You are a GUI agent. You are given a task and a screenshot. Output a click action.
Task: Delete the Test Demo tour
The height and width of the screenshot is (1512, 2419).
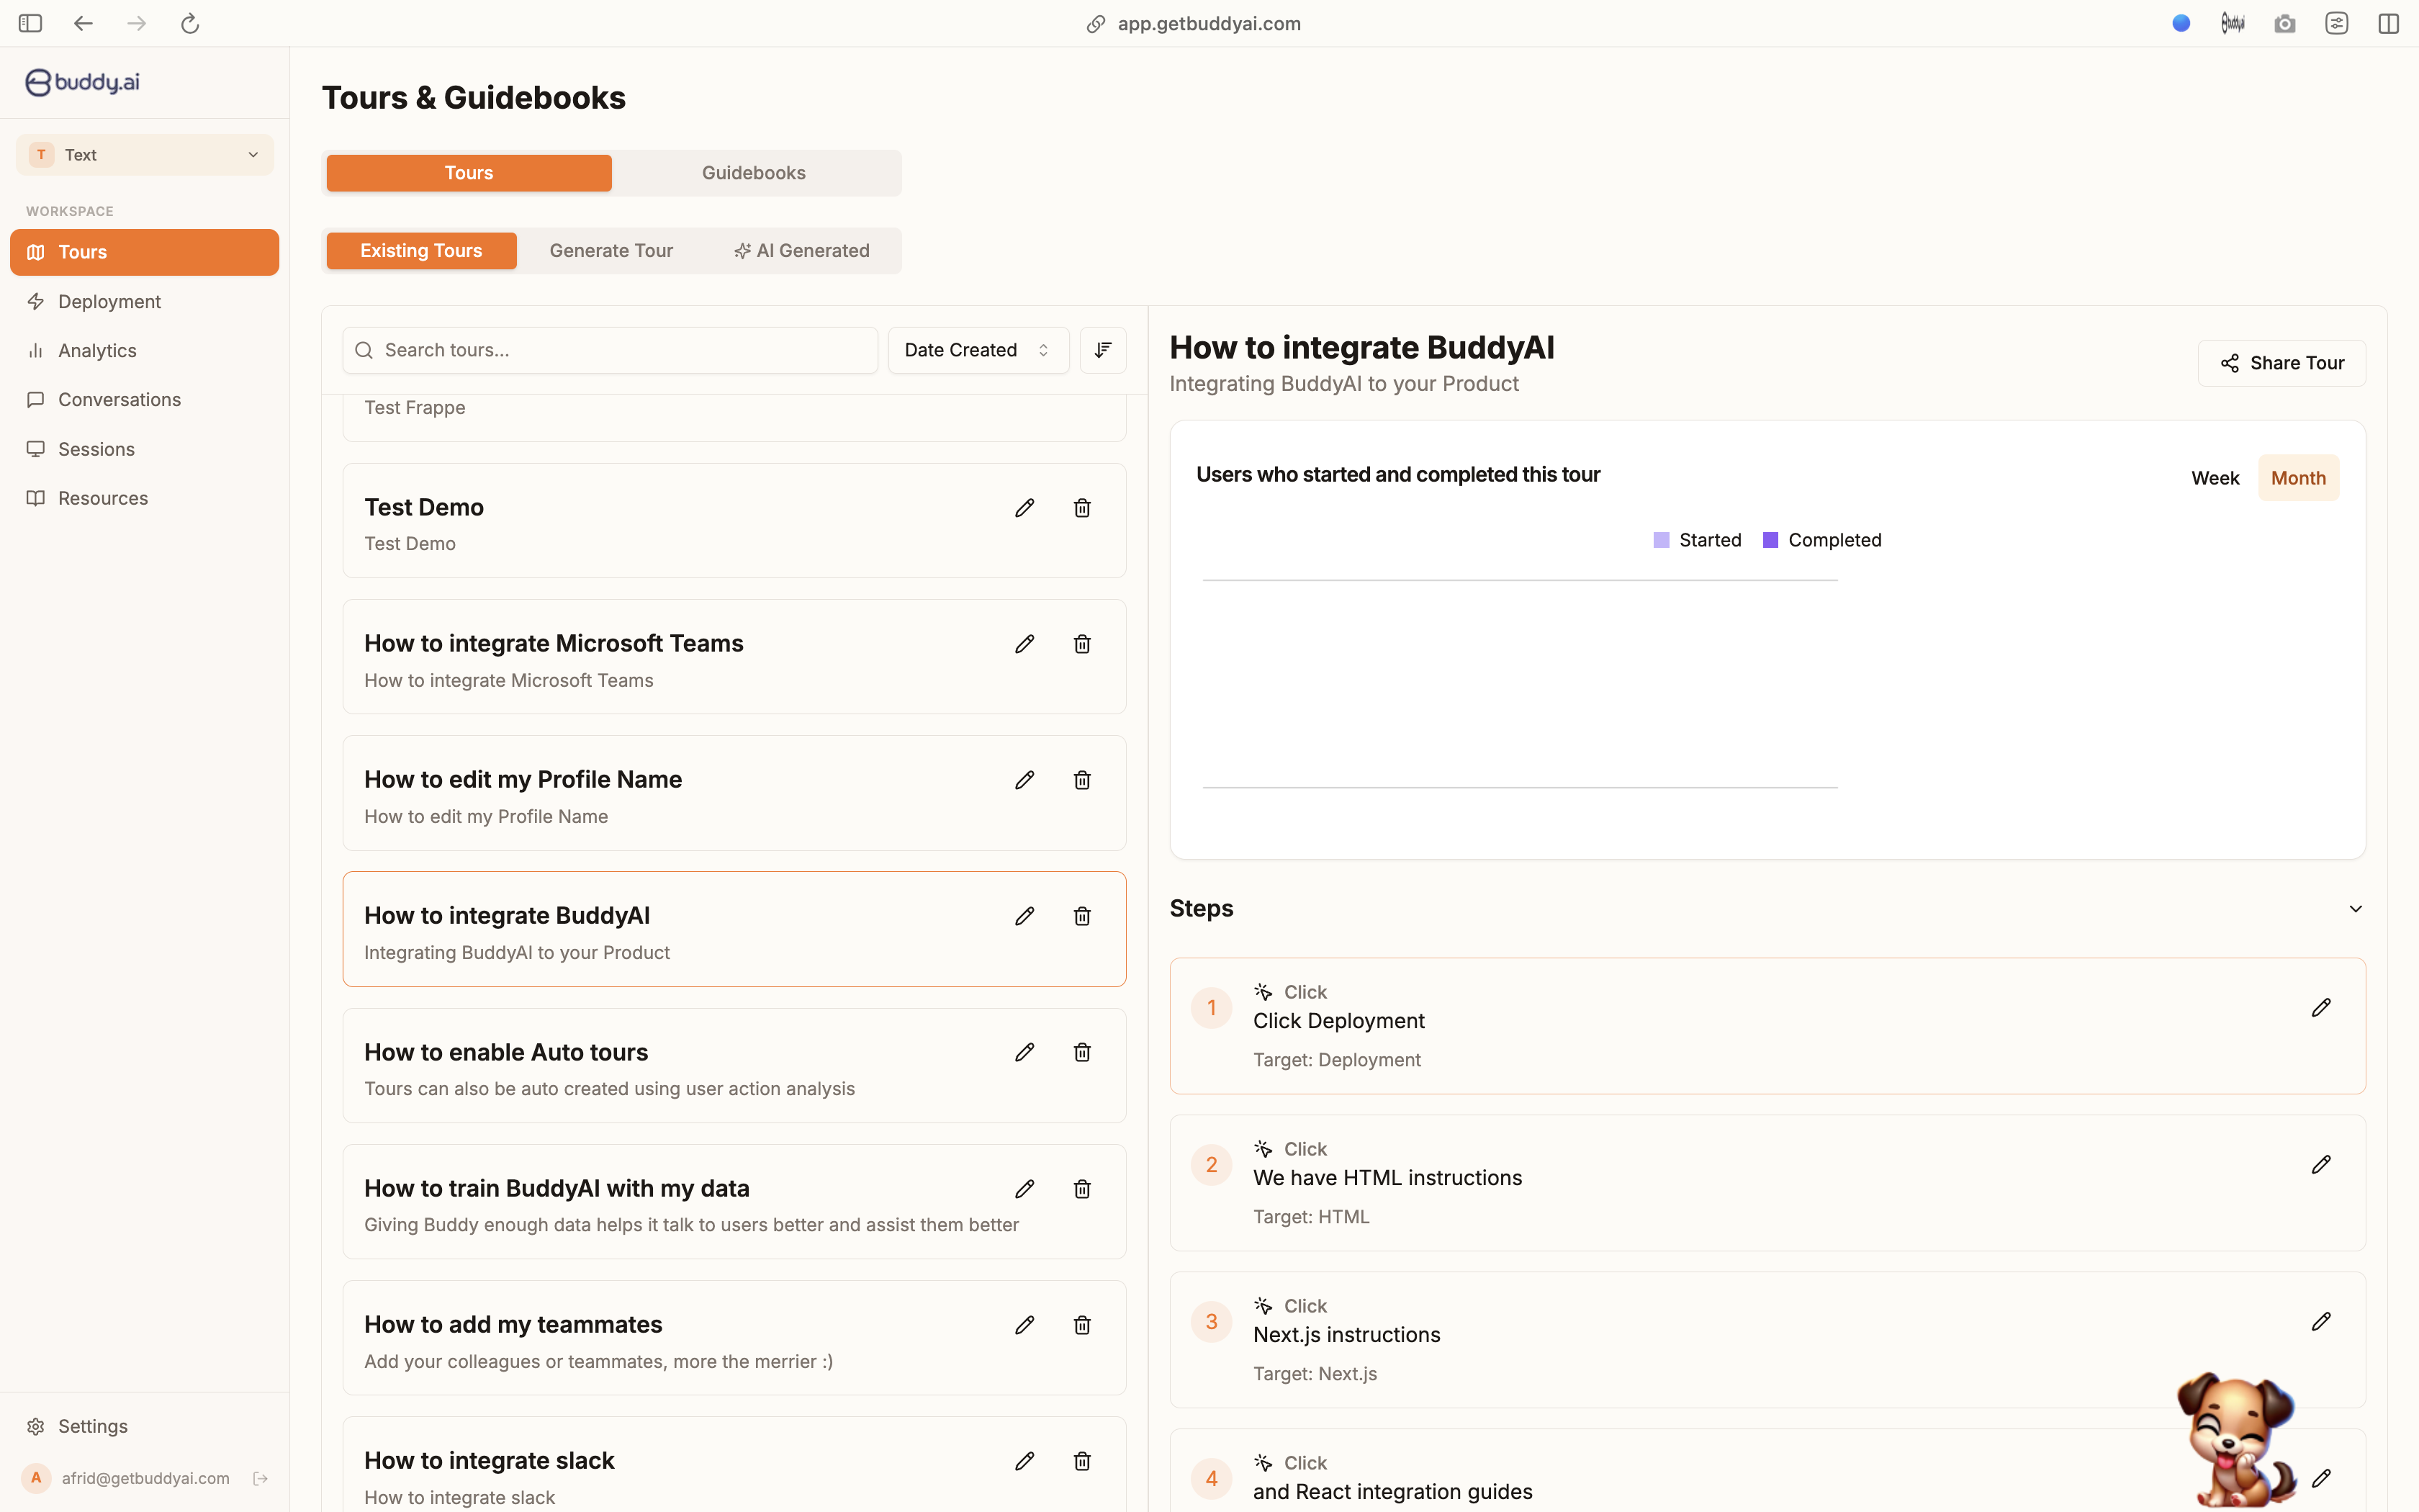tap(1081, 508)
